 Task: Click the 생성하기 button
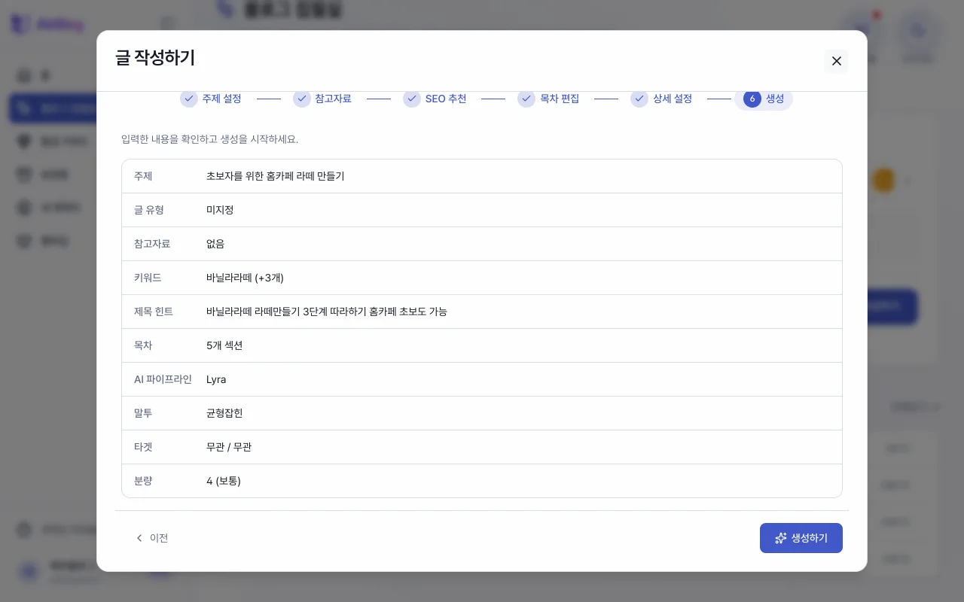[801, 538]
